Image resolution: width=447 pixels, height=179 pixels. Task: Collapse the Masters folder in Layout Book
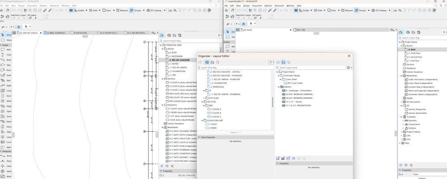coord(278,87)
